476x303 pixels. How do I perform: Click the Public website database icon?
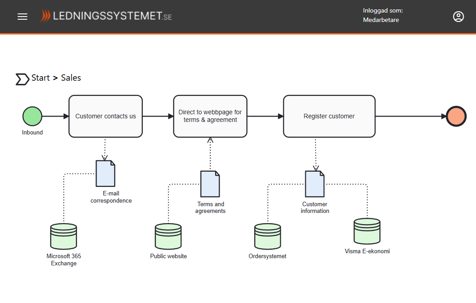tap(168, 236)
